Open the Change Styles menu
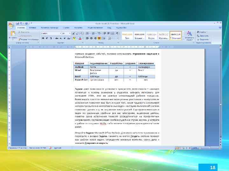Image resolution: width=229 pixels, height=171 pixels. pyautogui.click(x=189, y=36)
